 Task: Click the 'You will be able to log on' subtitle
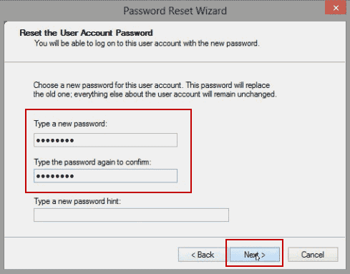click(147, 44)
